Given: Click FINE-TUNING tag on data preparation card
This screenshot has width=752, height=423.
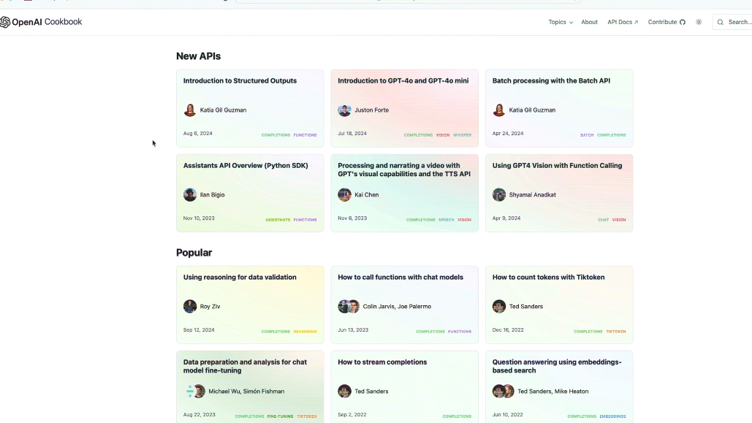Looking at the screenshot, I should coord(280,416).
